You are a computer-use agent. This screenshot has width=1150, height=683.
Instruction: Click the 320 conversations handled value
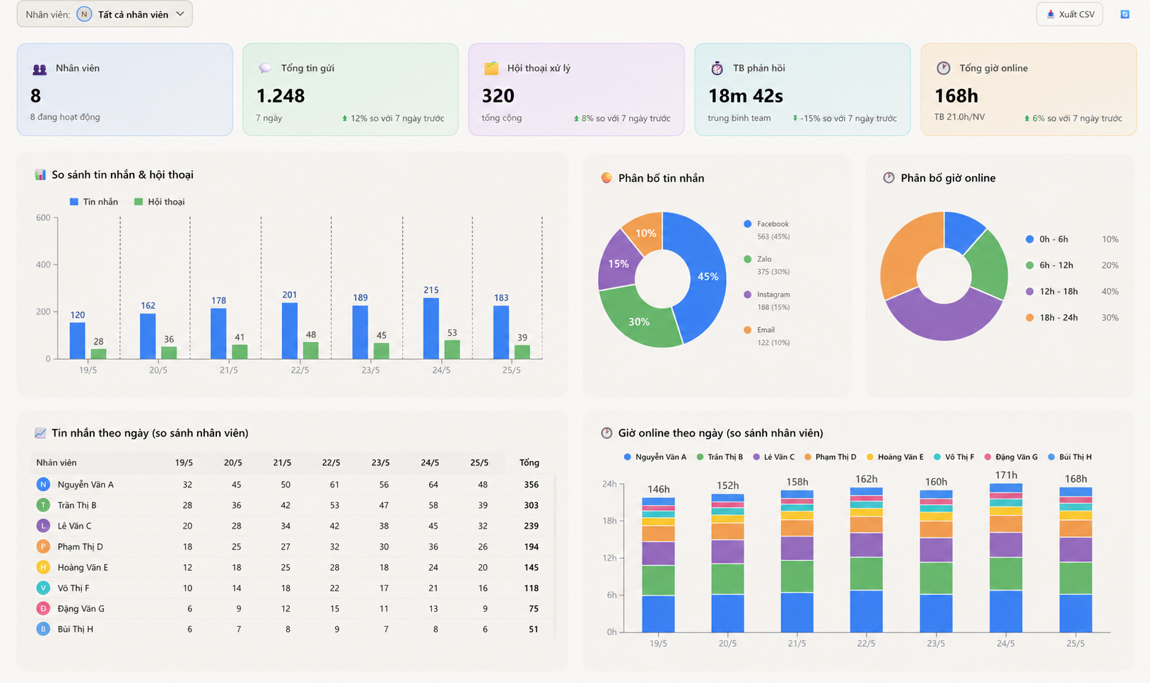click(x=498, y=96)
